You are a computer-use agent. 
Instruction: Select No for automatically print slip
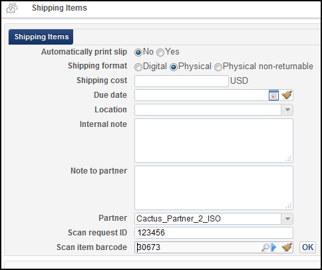tap(138, 53)
